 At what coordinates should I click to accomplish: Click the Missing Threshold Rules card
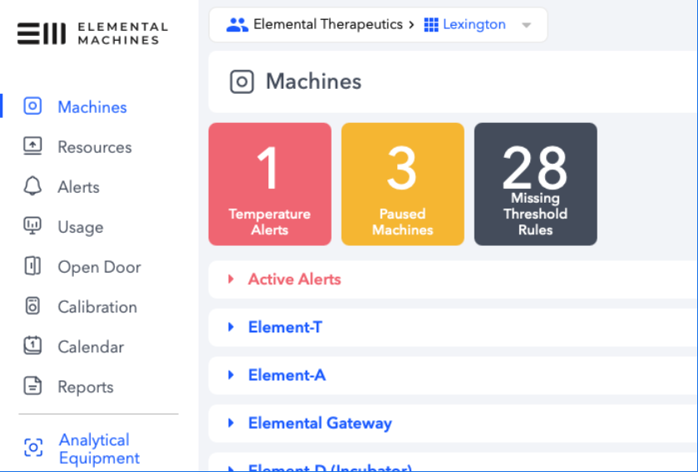click(x=535, y=184)
